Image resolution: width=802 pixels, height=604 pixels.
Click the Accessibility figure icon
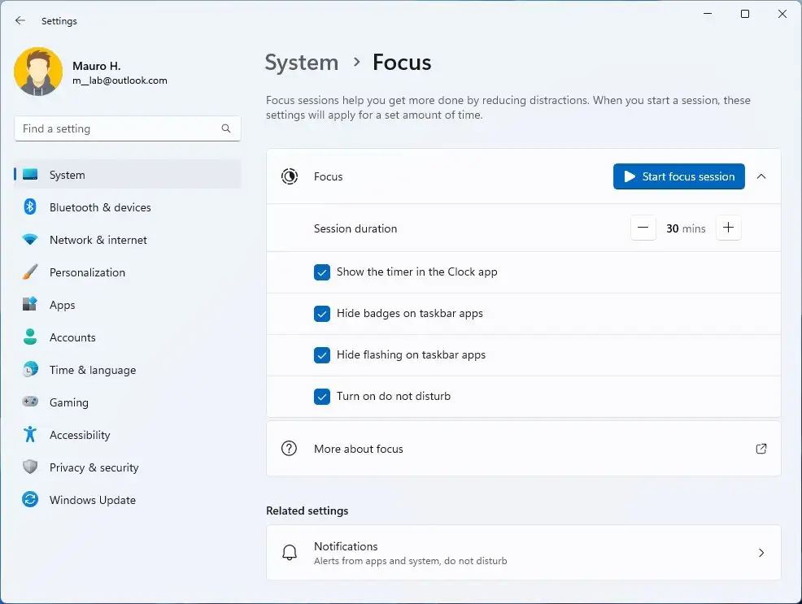(x=30, y=435)
